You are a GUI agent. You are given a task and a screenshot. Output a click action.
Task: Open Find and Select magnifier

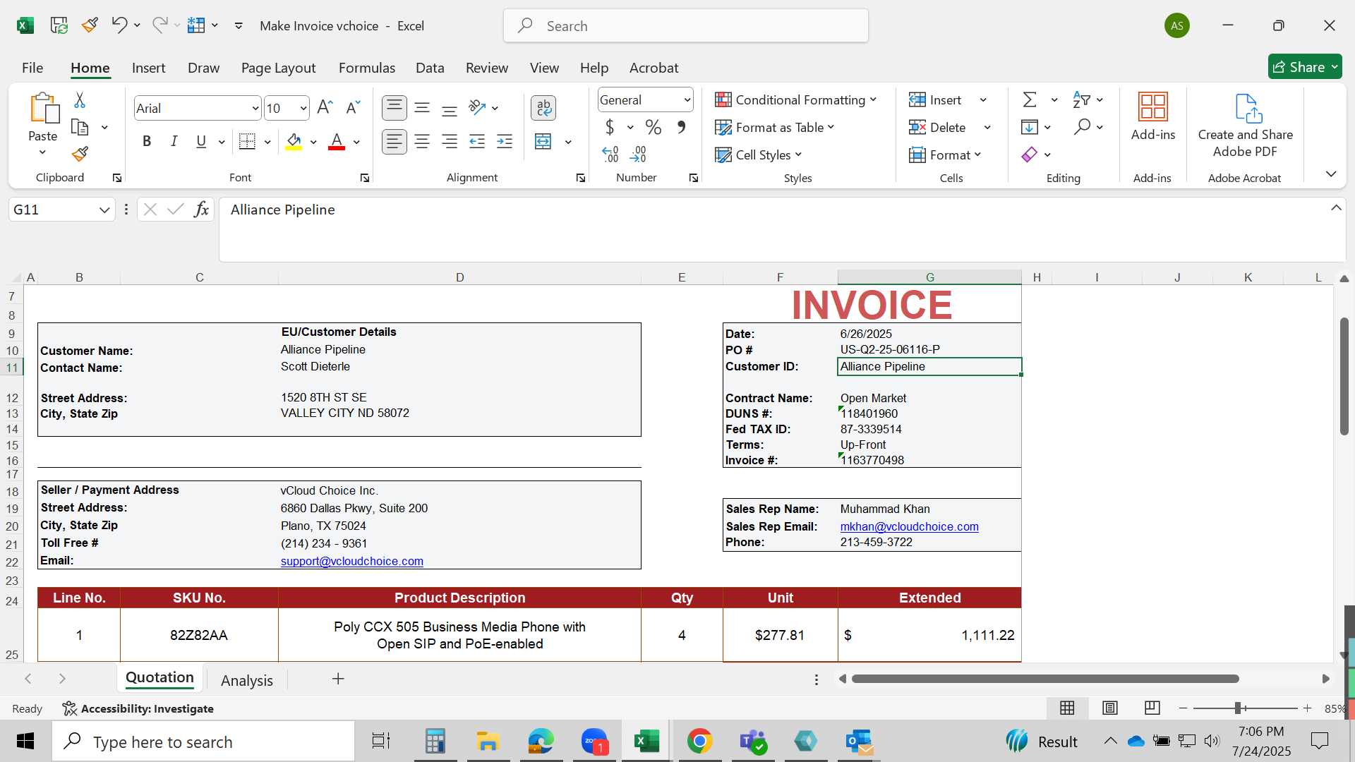coord(1082,128)
